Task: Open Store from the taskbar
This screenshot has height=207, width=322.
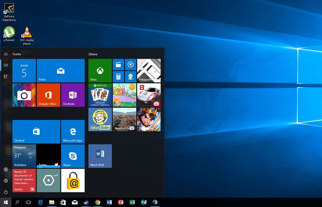Action: coord(63,202)
